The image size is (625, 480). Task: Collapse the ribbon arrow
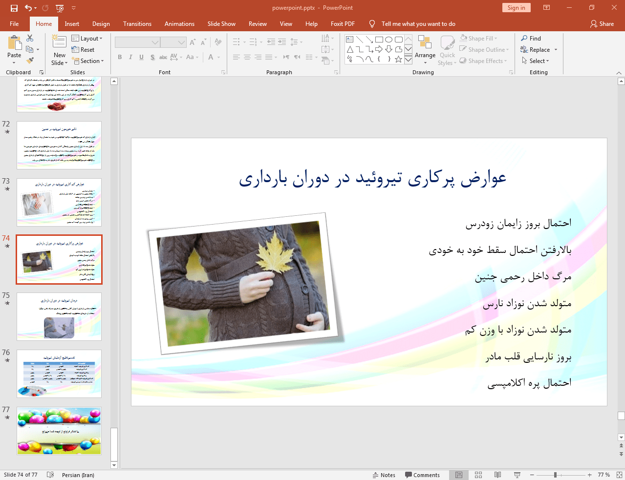[619, 72]
